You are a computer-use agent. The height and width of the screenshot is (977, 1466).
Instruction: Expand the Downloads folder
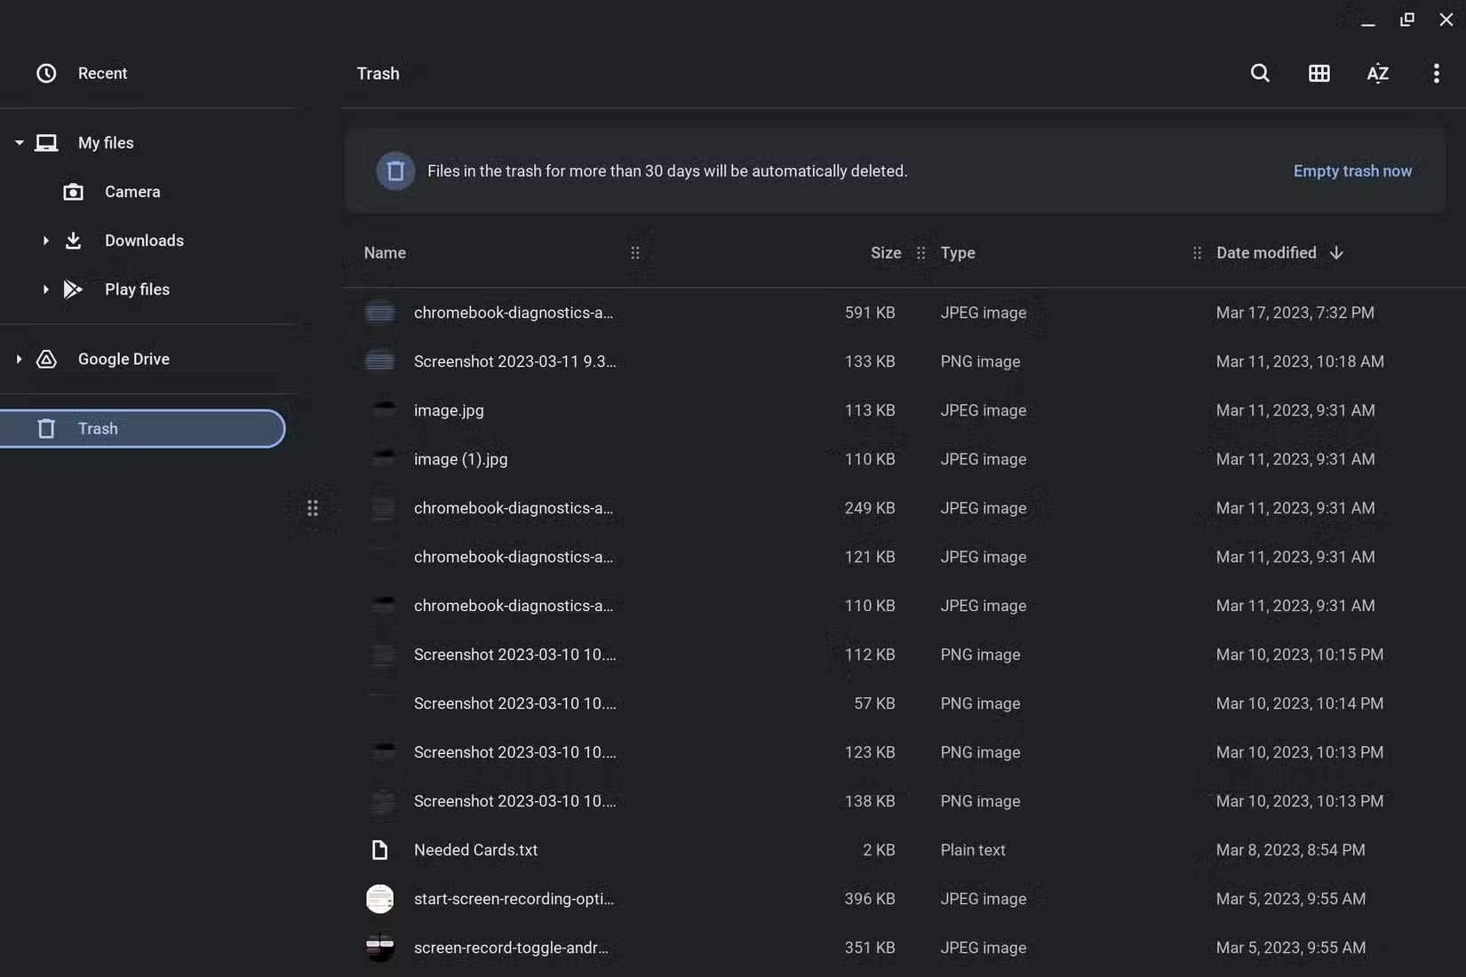pyautogui.click(x=45, y=241)
